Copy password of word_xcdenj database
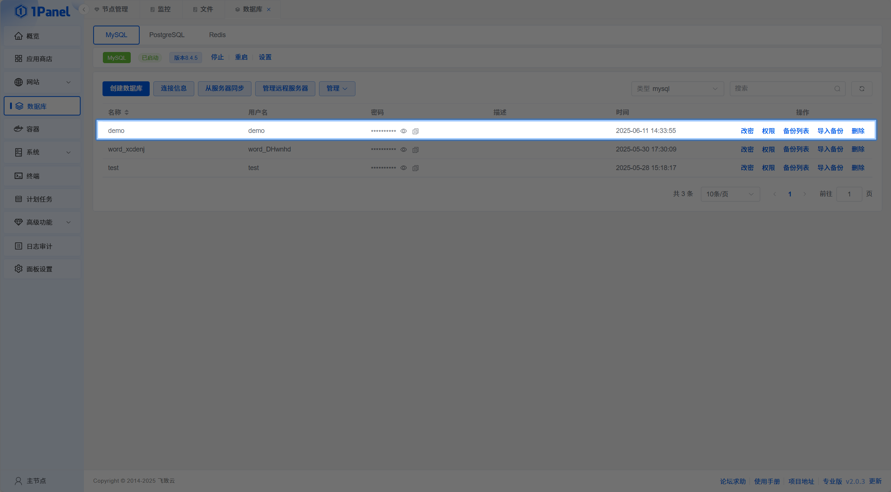The width and height of the screenshot is (891, 492). tap(415, 150)
